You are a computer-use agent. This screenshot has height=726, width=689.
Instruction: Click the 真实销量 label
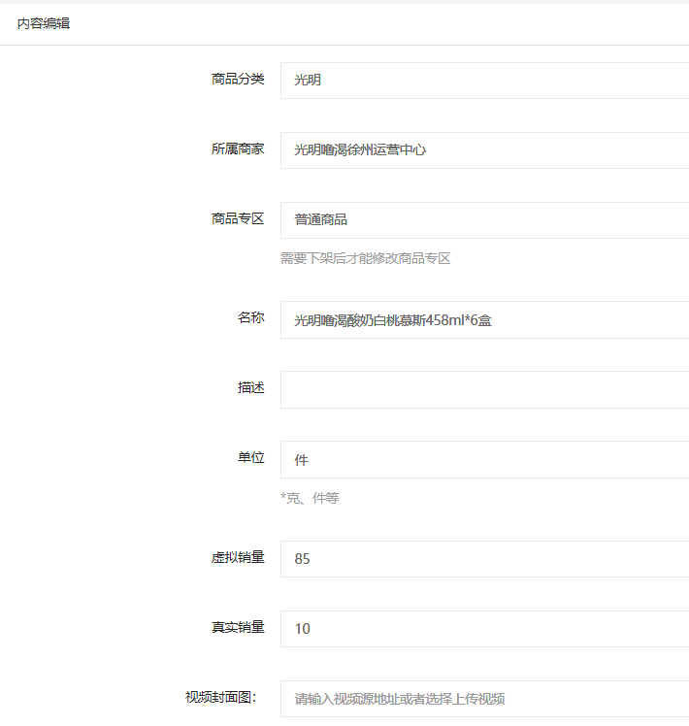click(238, 627)
